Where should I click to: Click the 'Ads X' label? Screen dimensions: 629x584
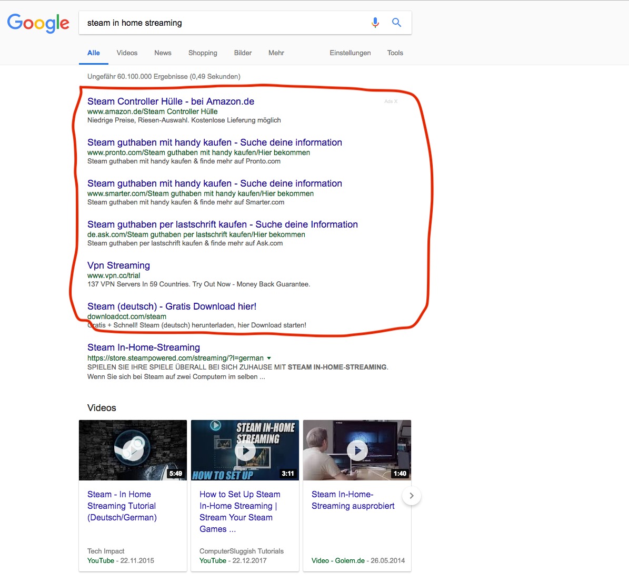(391, 101)
